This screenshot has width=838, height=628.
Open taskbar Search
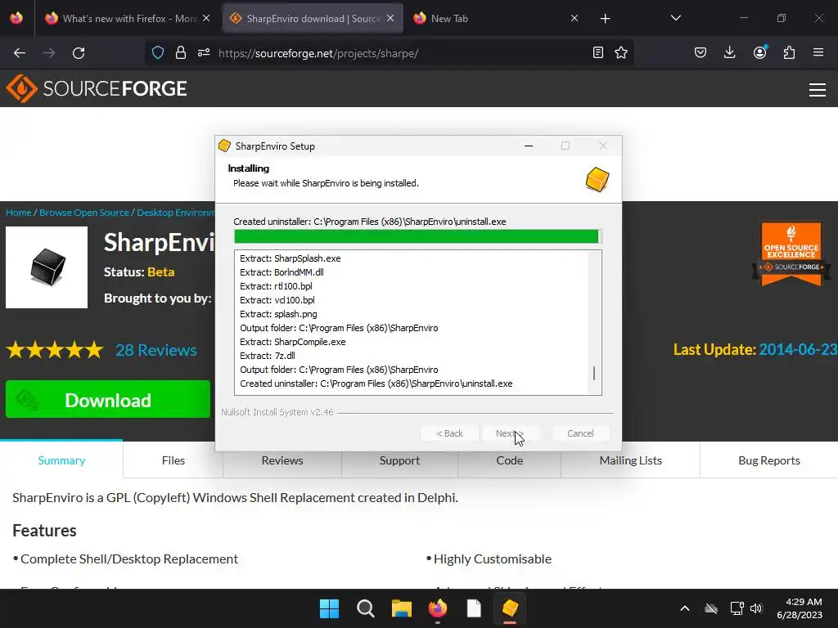point(366,608)
